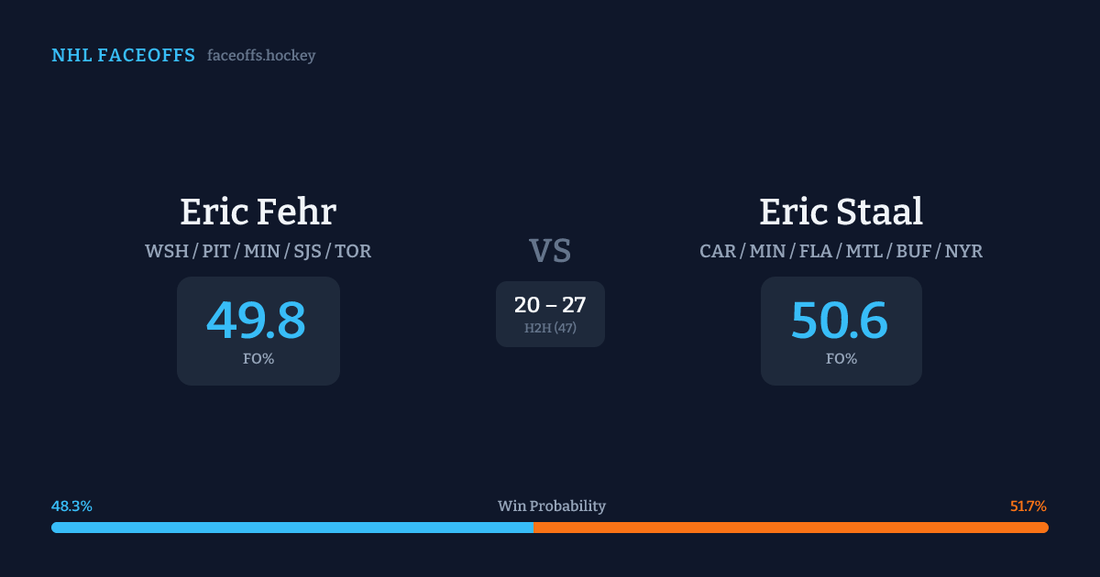The image size is (1100, 577).
Task: Click the Win Probability label
Action: tap(551, 506)
